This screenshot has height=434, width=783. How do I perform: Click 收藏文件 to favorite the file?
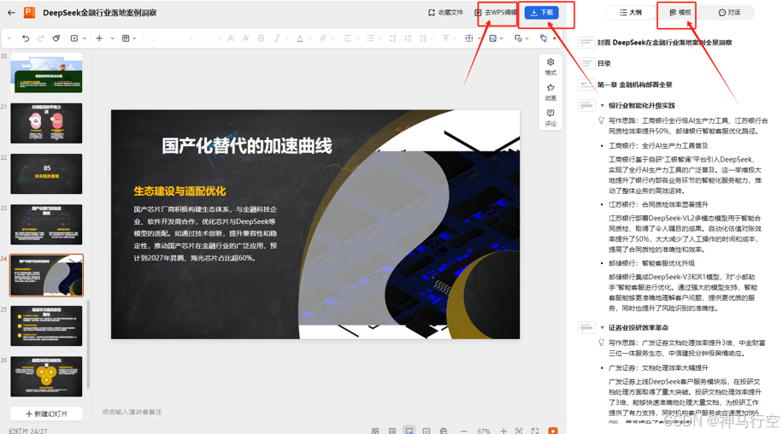coord(445,13)
